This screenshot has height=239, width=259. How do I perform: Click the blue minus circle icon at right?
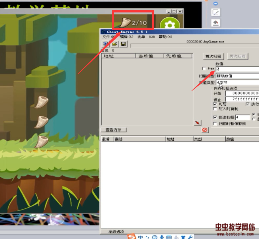(x=216, y=3)
